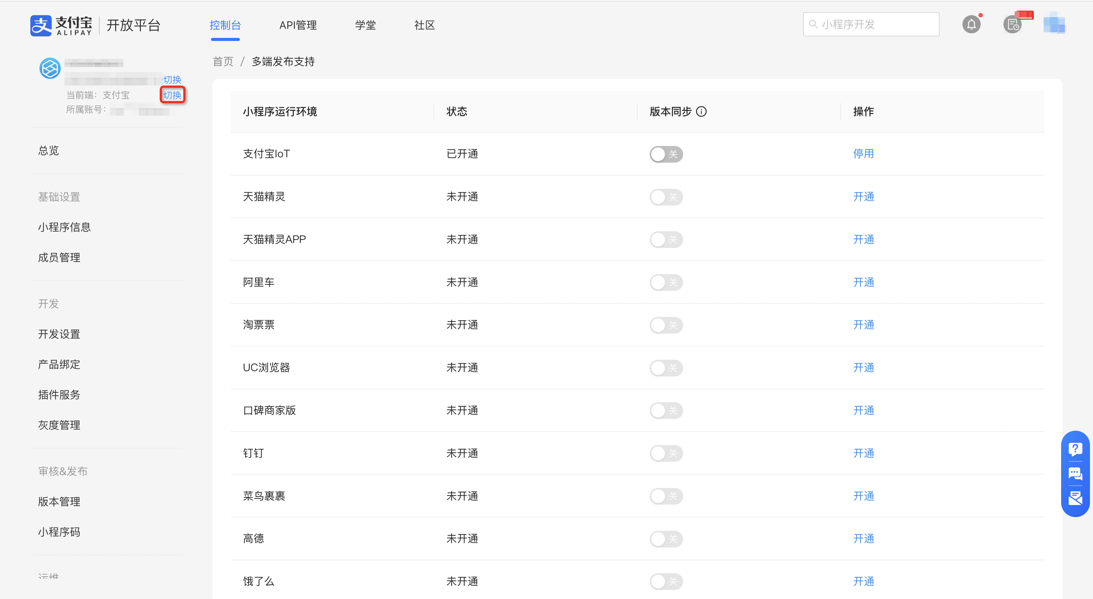Open the help question mark floating icon

1075,448
